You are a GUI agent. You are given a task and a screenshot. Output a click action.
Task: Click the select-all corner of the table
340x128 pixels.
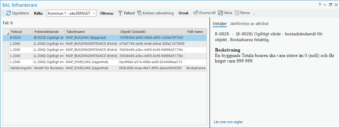[6, 32]
